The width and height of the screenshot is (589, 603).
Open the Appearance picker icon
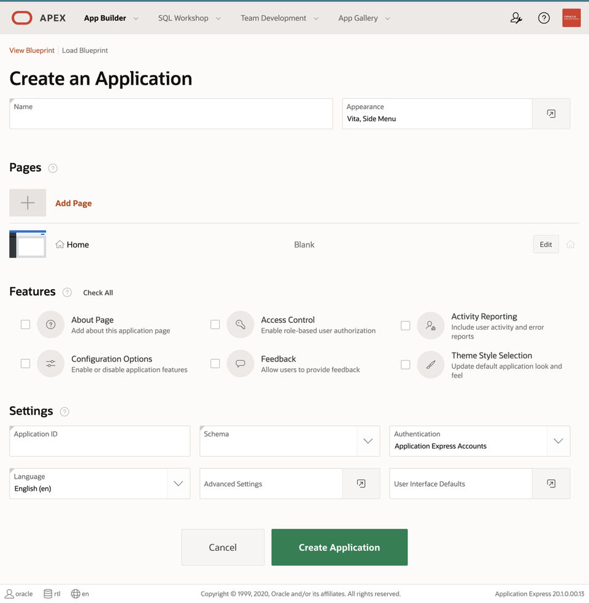tap(551, 114)
